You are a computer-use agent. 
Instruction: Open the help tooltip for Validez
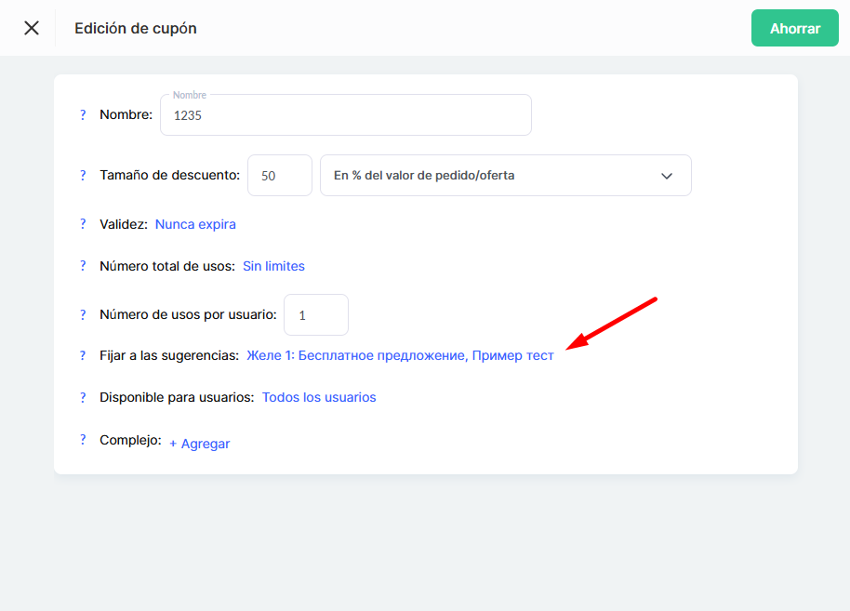tap(83, 224)
